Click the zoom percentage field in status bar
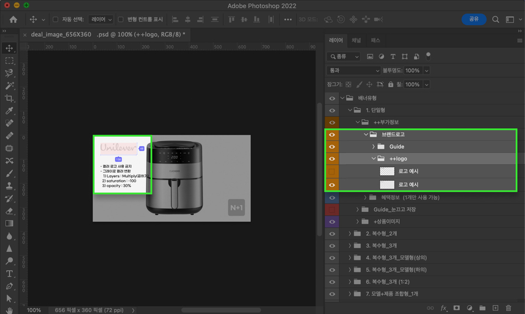This screenshot has width=525, height=314. click(x=34, y=310)
